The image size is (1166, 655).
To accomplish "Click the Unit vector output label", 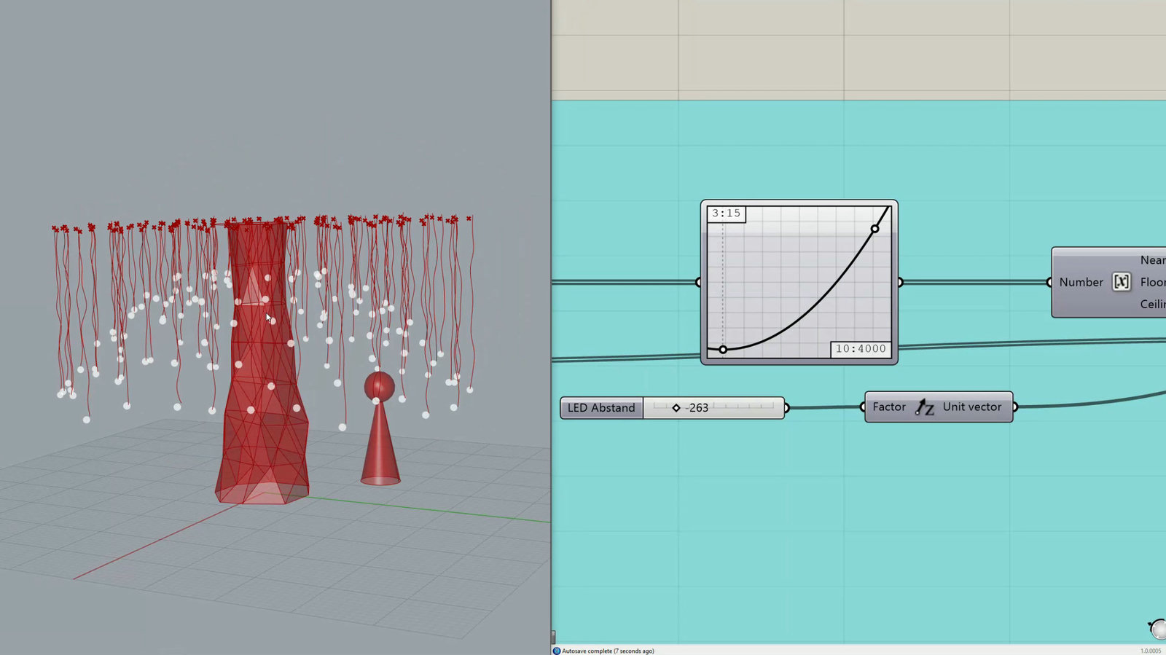I will [x=972, y=407].
